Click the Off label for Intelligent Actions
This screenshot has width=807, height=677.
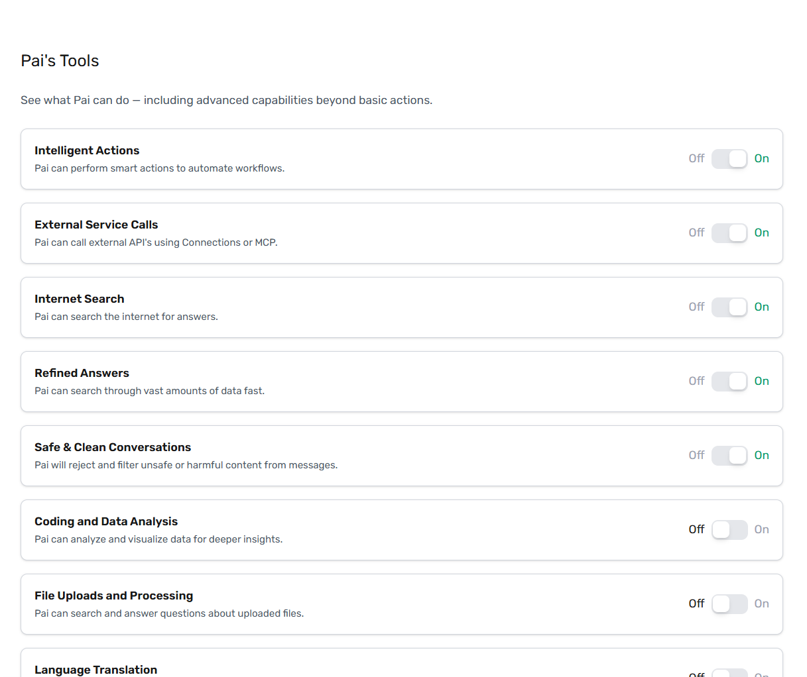(696, 158)
